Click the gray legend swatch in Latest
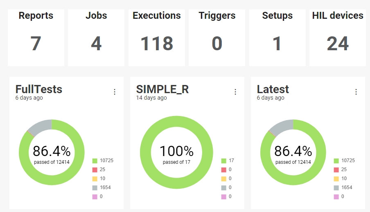 click(x=336, y=188)
